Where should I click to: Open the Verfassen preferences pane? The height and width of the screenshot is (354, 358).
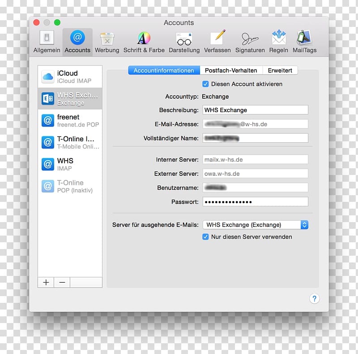pyautogui.click(x=217, y=42)
